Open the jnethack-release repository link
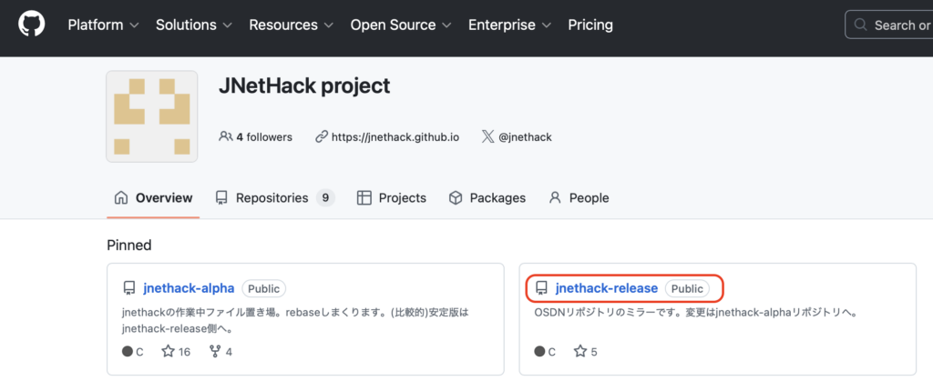This screenshot has width=933, height=391. [x=606, y=288]
